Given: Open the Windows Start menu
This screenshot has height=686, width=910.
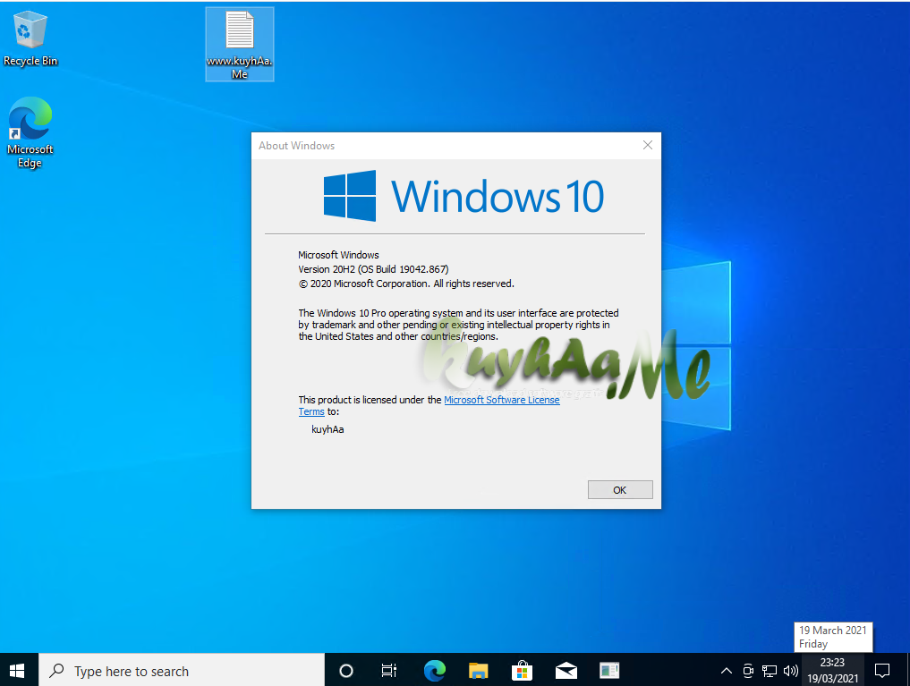Looking at the screenshot, I should pos(18,670).
